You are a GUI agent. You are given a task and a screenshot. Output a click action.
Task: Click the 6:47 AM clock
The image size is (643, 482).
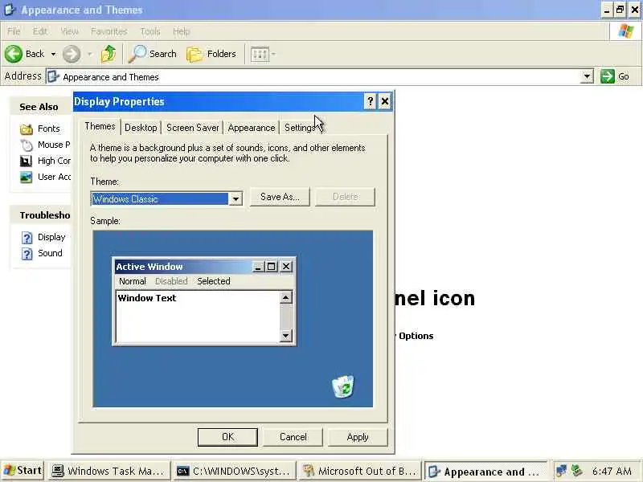[612, 471]
